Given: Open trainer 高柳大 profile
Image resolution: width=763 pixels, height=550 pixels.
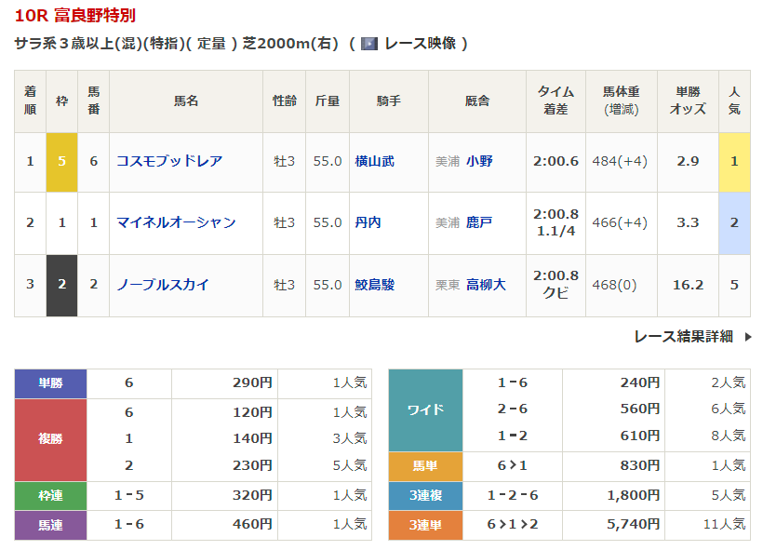Looking at the screenshot, I should (486, 285).
